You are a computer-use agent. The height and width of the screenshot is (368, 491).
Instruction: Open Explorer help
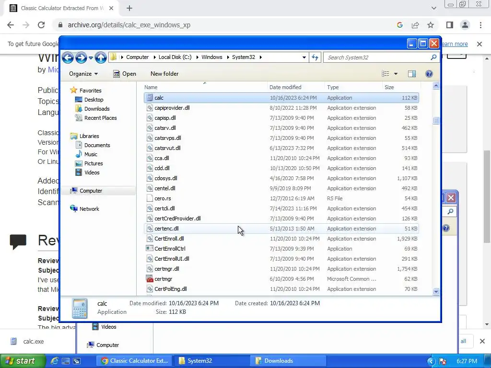click(x=429, y=74)
